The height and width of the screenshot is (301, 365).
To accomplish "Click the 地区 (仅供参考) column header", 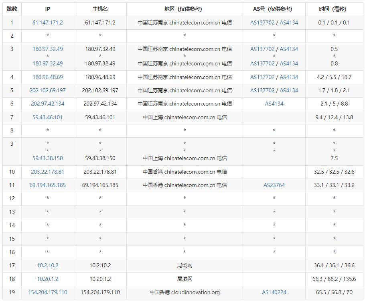I will coord(185,9).
